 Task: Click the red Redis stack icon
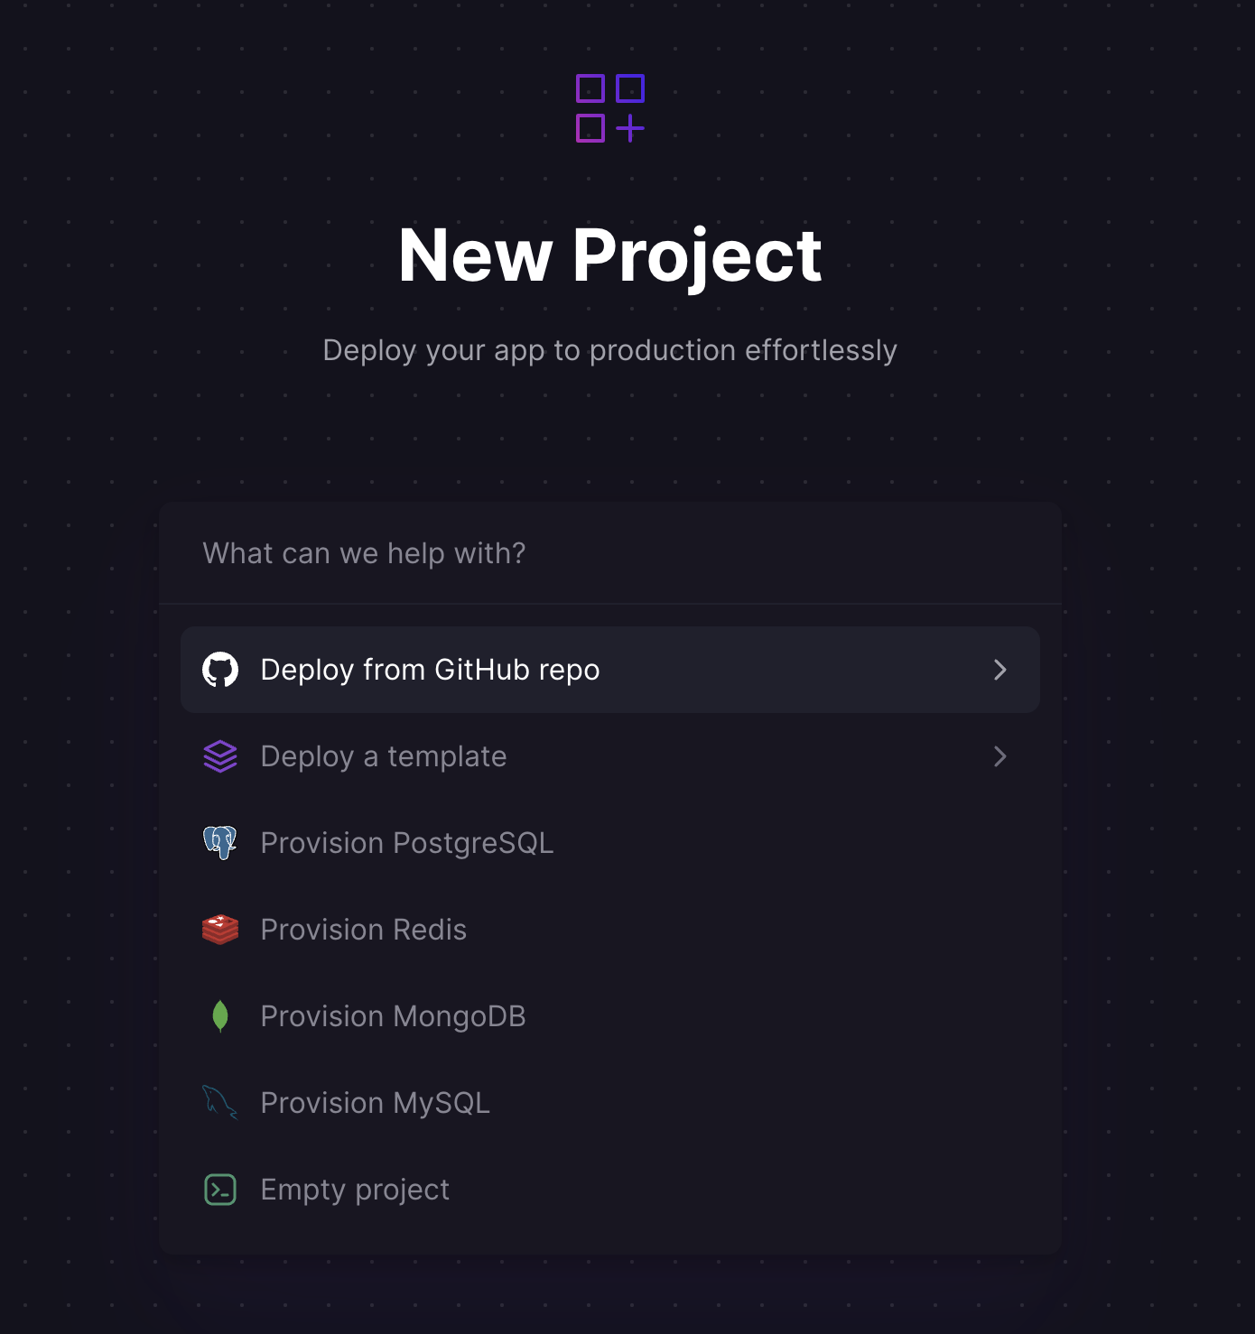tap(220, 930)
